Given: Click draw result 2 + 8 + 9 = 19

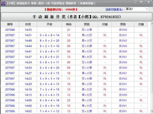Looking at the screenshot, I should point(49,106).
